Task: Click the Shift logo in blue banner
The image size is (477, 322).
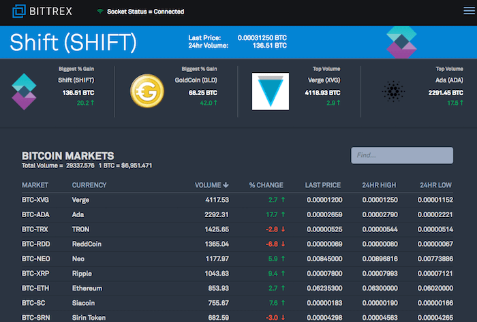Action: click(x=401, y=42)
